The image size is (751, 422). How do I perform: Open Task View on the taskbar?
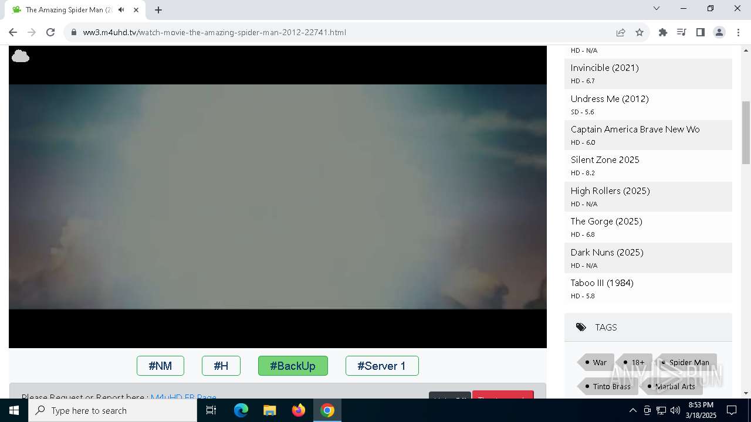click(211, 410)
